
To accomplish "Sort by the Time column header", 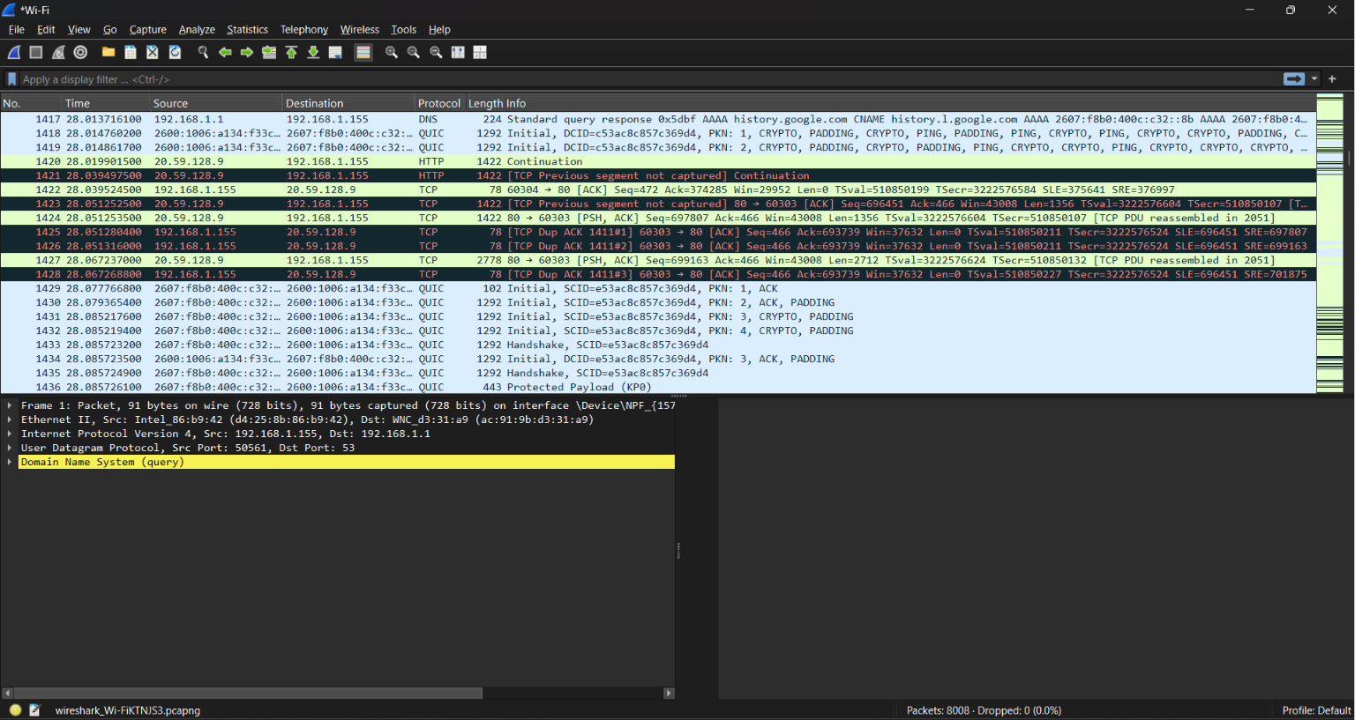I will coord(106,103).
